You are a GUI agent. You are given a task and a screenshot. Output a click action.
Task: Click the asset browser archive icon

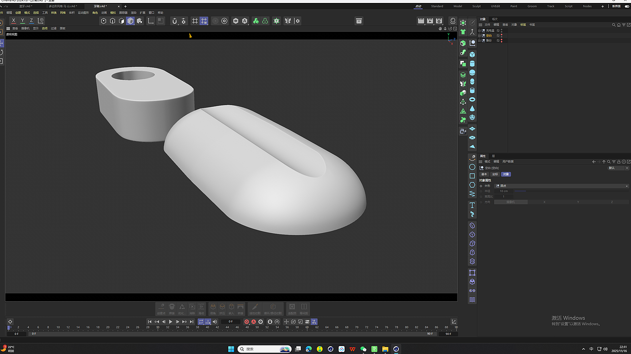tap(359, 21)
